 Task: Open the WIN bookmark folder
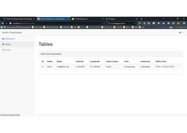click(74, 27)
